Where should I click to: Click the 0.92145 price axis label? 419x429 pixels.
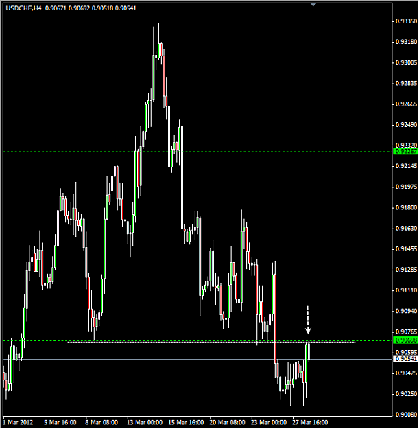(x=407, y=166)
